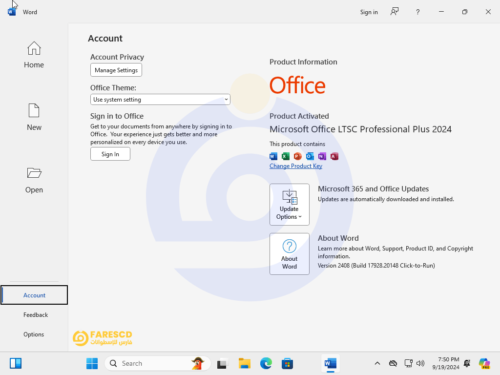Select New document in sidebar
This screenshot has height=375, width=500.
(x=34, y=117)
